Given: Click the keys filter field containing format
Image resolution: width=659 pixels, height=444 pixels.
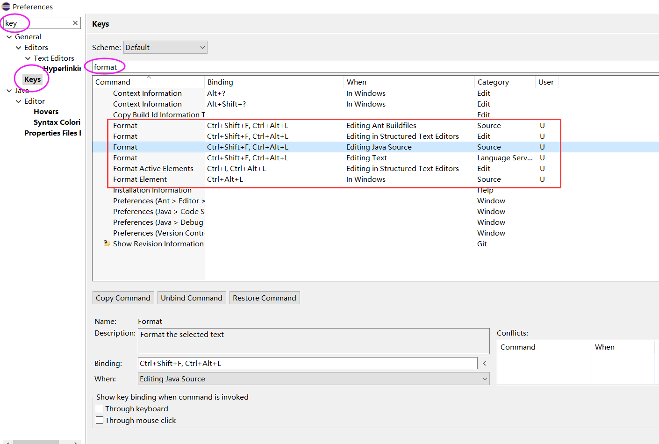Looking at the screenshot, I should tap(375, 67).
